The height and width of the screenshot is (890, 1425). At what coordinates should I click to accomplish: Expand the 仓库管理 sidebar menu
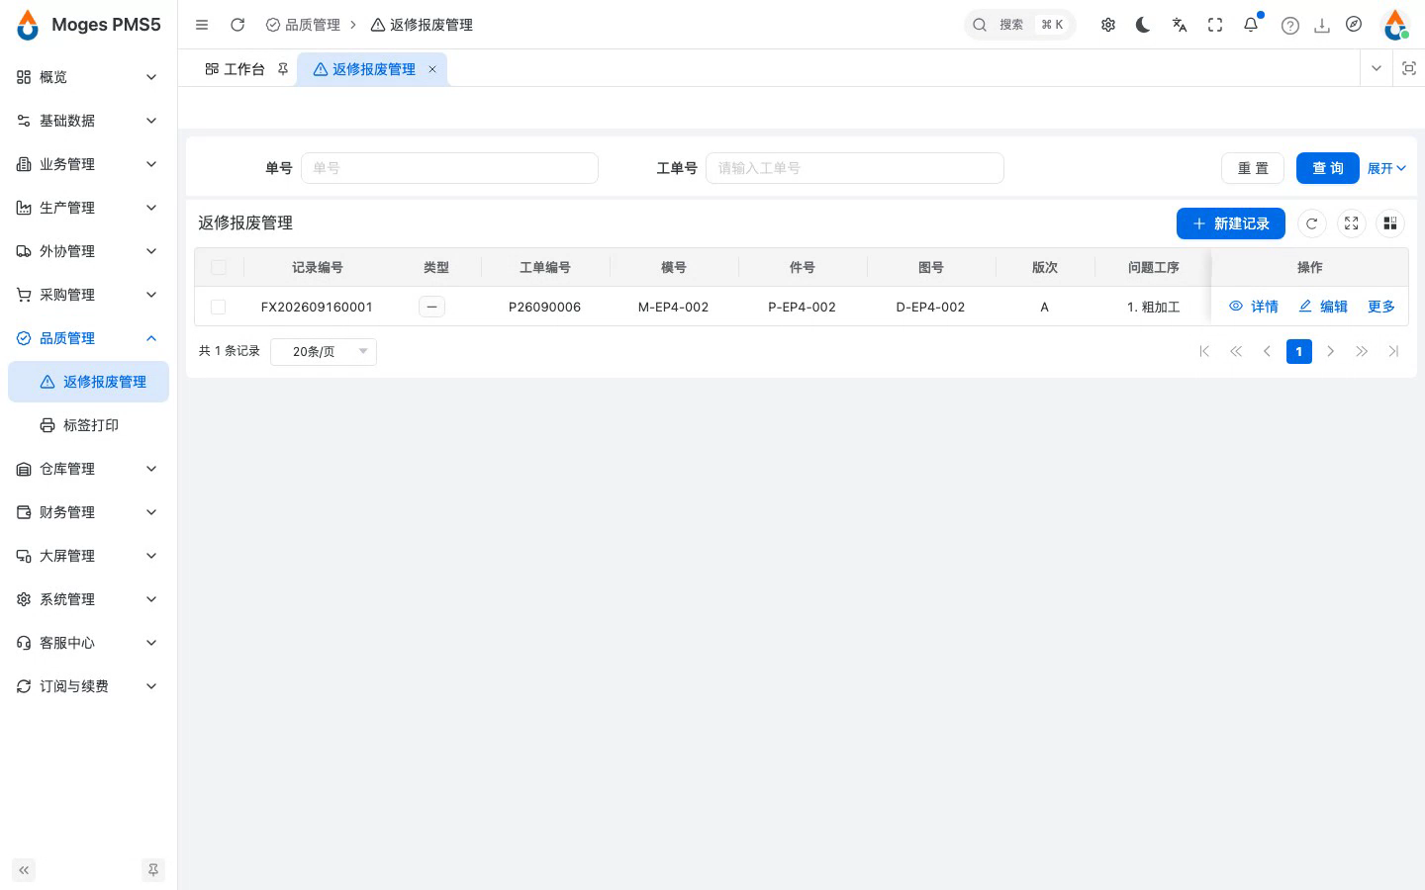coord(88,469)
